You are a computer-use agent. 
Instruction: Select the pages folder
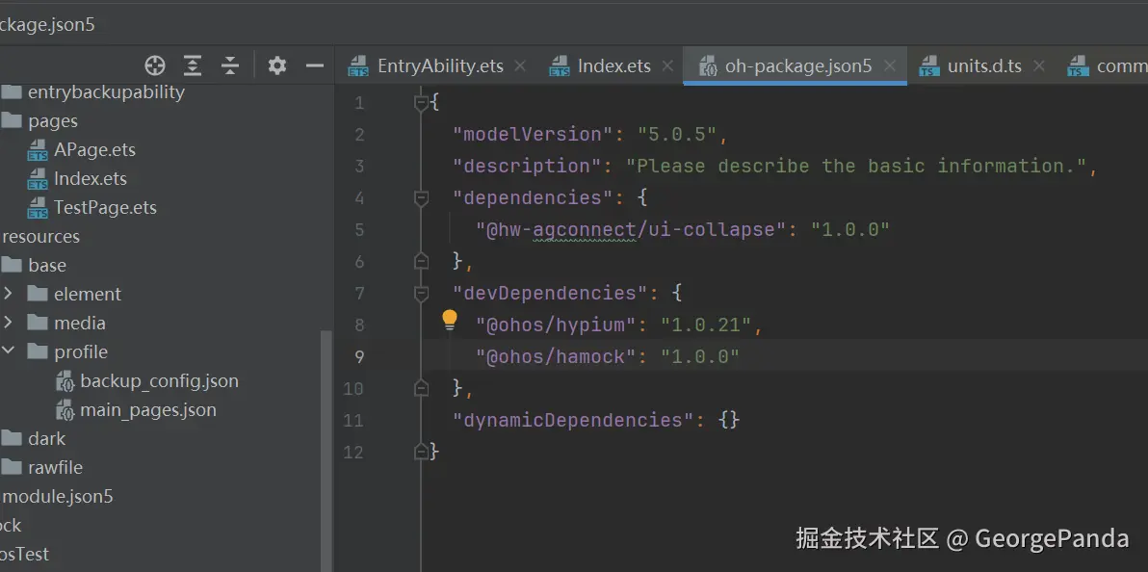pos(53,120)
